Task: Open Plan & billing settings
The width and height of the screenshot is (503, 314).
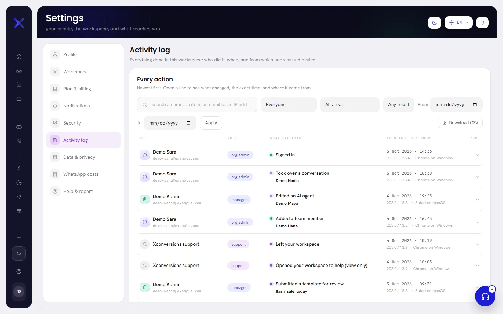Action: point(83,89)
